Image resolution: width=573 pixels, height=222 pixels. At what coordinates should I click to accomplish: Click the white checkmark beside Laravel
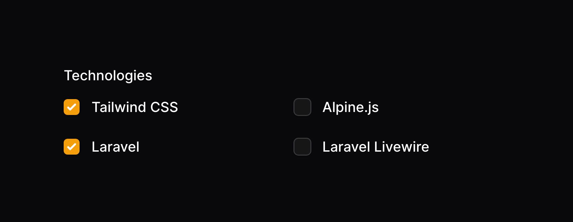point(72,147)
